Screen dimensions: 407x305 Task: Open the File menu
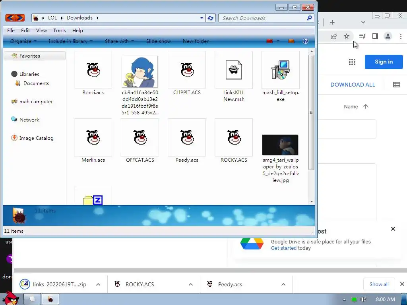(x=11, y=30)
